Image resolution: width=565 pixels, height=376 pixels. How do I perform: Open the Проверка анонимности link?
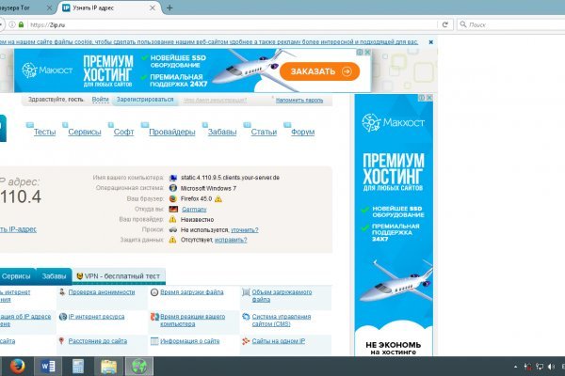(101, 292)
